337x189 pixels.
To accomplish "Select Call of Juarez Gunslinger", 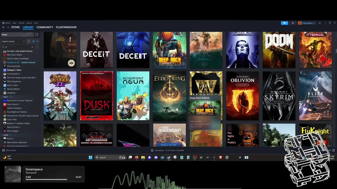I will (x=18, y=59).
